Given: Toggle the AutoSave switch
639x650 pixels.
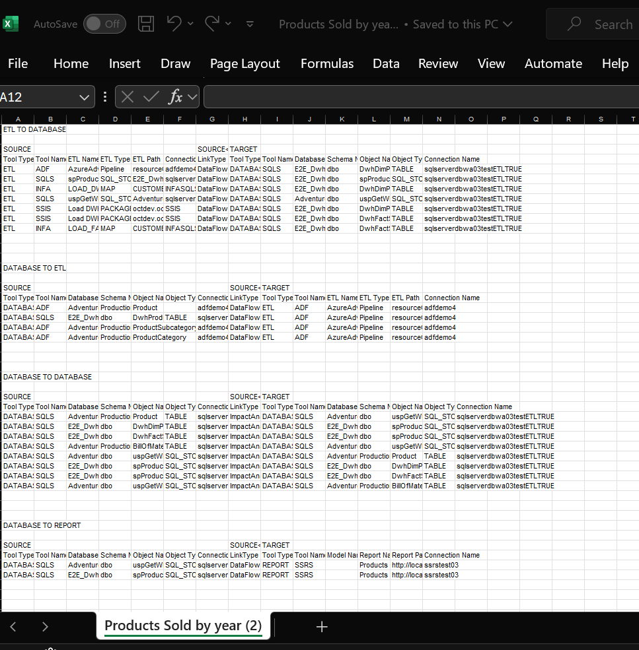Looking at the screenshot, I should 104,24.
